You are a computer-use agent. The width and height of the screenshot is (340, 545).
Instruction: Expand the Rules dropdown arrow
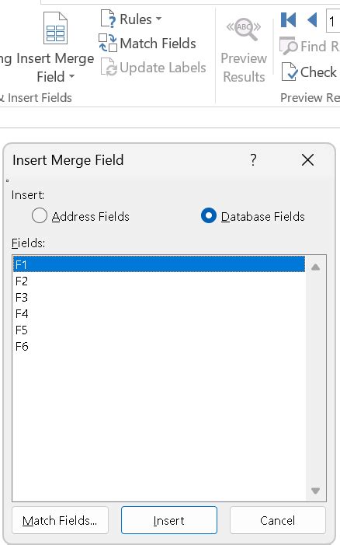tap(158, 19)
